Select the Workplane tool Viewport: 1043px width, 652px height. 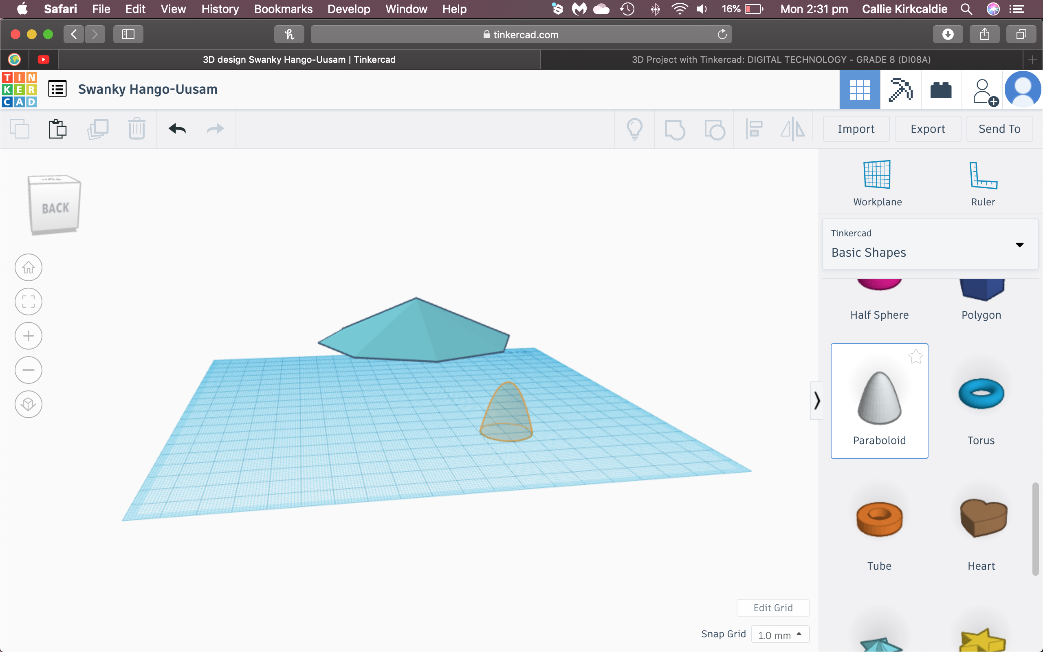(877, 183)
